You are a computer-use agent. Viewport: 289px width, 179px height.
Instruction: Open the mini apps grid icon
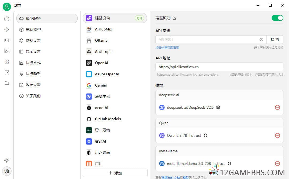pyautogui.click(x=7, y=62)
